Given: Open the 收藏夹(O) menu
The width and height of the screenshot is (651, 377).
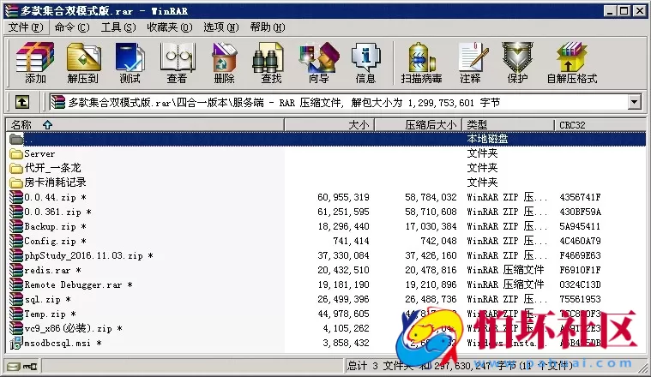Looking at the screenshot, I should (169, 27).
